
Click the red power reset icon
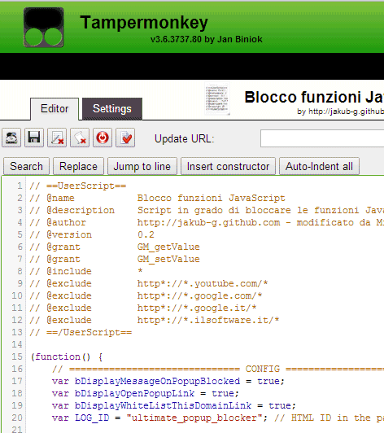click(x=103, y=138)
